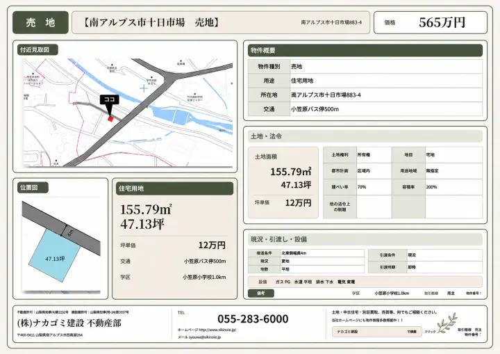Click the blue plot labeled 47.13坪 in 位置図
500x354 pixels.
click(x=55, y=256)
